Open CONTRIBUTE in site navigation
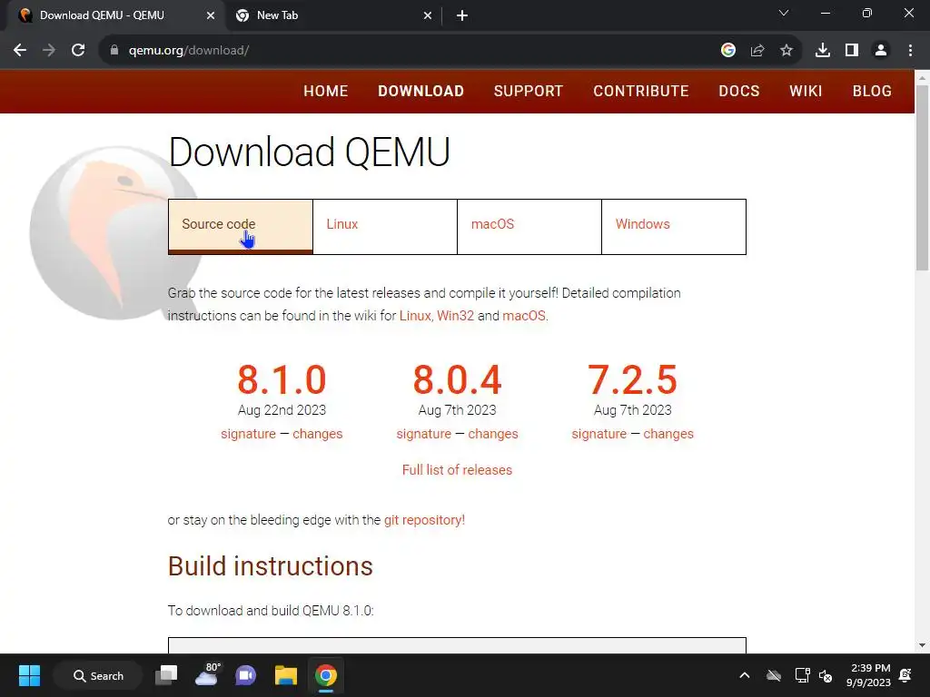 641,91
